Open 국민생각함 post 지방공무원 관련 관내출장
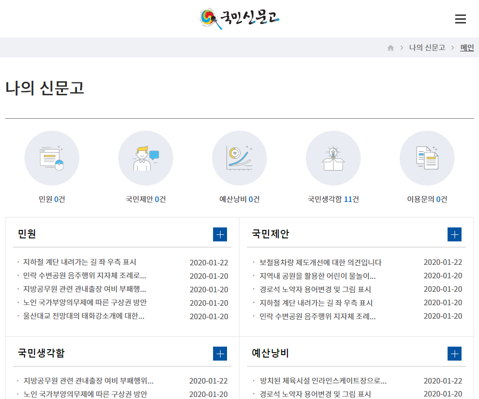The image size is (479, 399). point(88,381)
